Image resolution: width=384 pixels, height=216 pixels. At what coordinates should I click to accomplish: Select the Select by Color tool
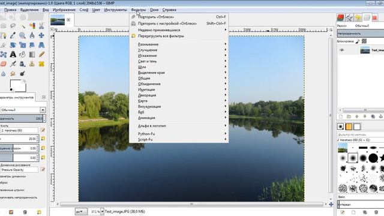(32, 26)
